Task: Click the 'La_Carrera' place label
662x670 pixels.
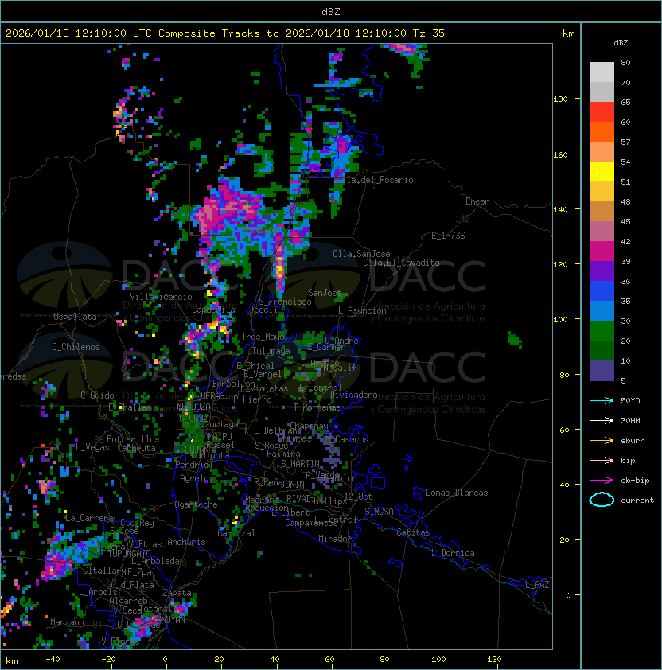Action: click(89, 518)
